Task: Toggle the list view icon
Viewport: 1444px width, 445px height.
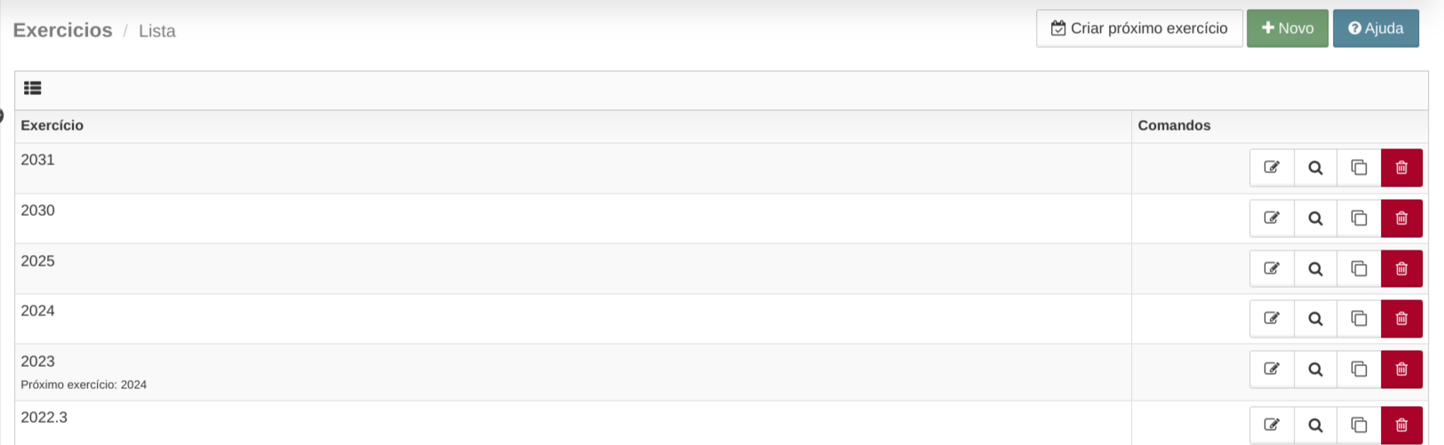Action: (33, 88)
